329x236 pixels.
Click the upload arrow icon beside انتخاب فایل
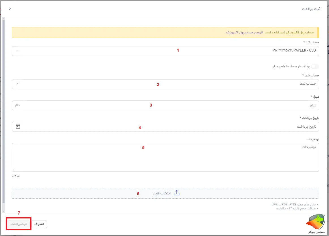[176, 193]
